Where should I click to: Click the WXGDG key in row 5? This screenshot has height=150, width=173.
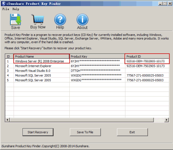point(96,80)
